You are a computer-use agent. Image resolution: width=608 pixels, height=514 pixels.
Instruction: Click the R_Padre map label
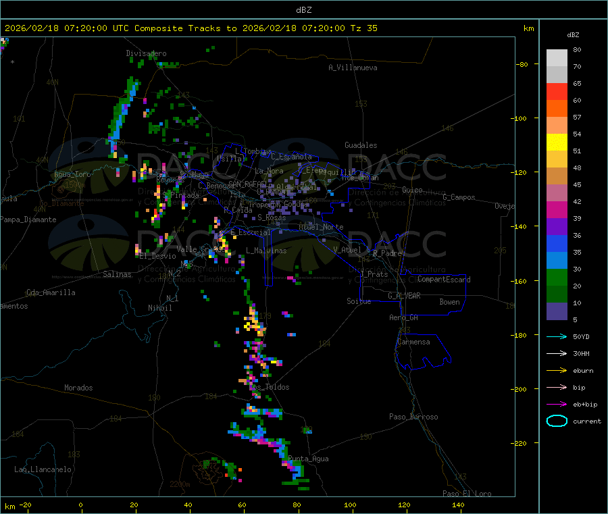[x=387, y=253]
